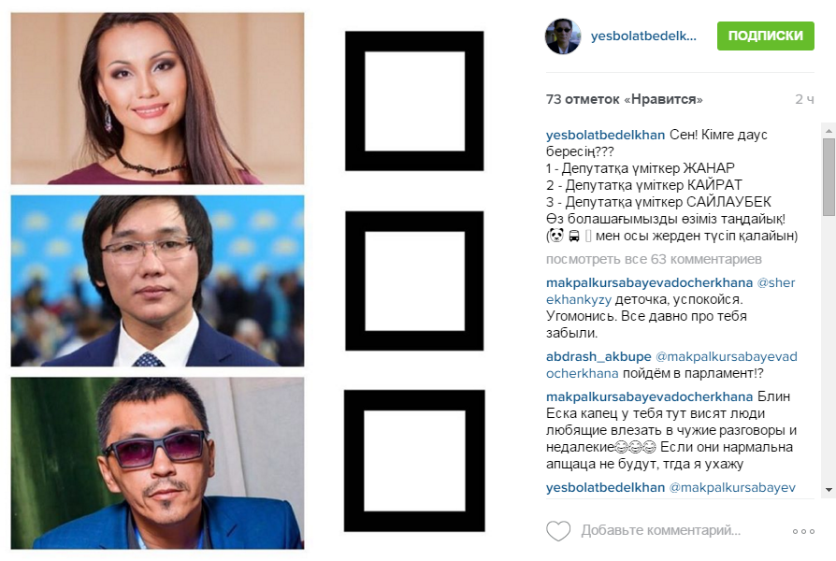Click the scrollbar up arrow
Image resolution: width=836 pixels, height=561 pixels.
tap(829, 130)
